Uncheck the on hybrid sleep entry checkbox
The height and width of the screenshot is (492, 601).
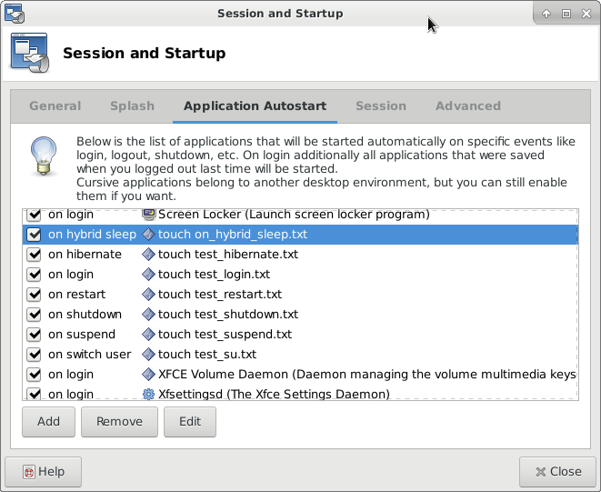pyautogui.click(x=35, y=235)
